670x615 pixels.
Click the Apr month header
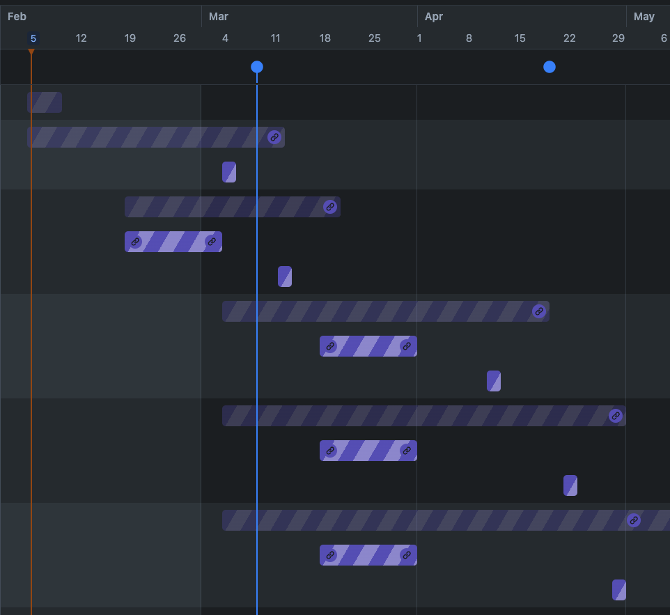434,17
